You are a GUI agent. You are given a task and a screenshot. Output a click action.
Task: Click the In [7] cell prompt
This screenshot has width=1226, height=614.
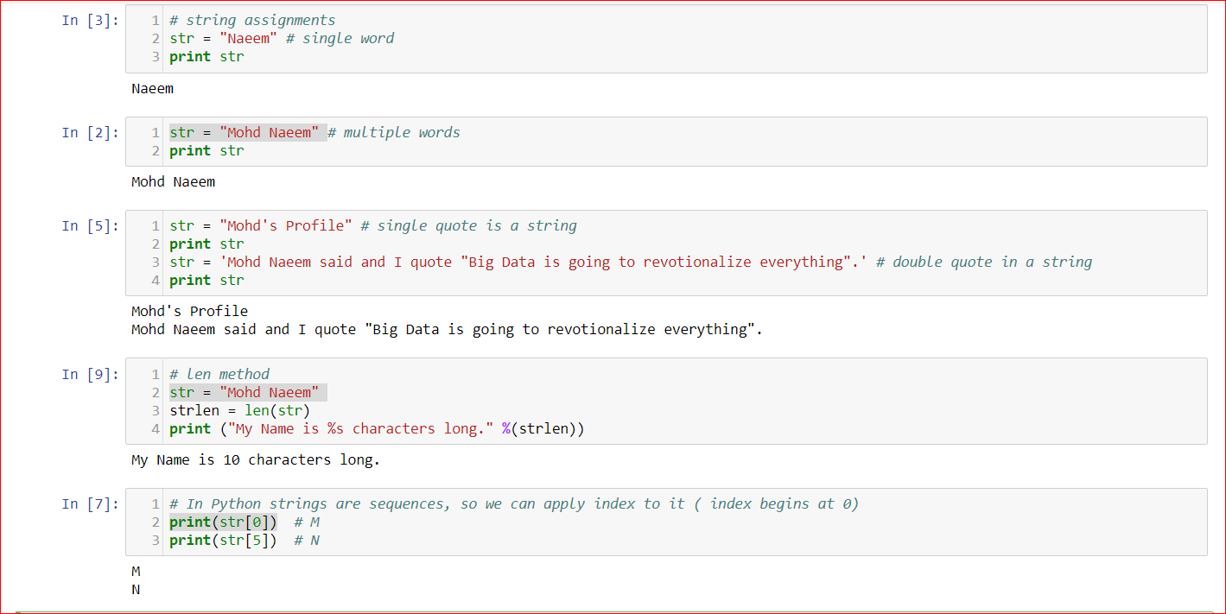pyautogui.click(x=90, y=503)
